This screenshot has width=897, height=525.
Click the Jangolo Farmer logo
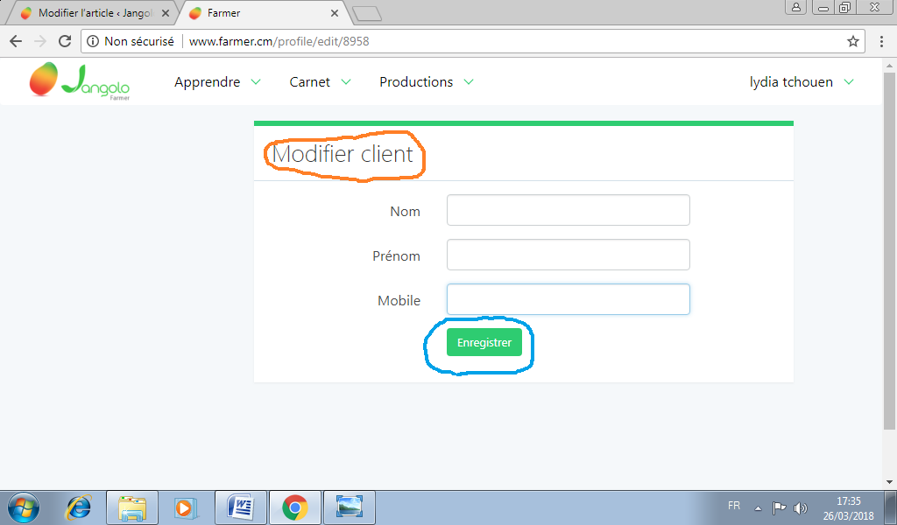point(80,81)
